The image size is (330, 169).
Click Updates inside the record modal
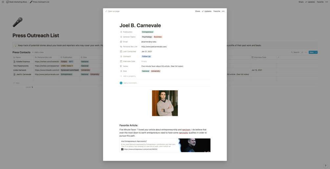207,11
